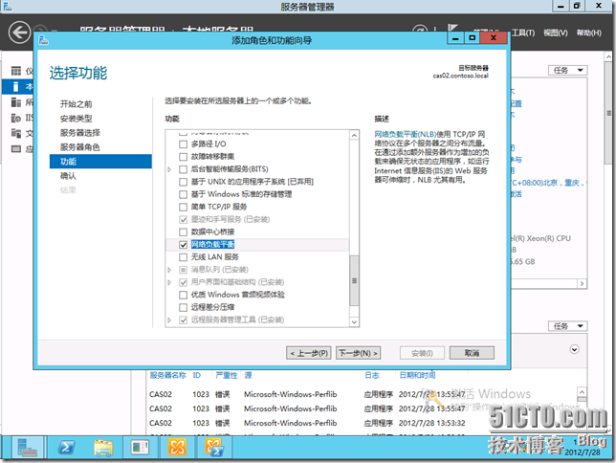Check Multipath I/O (多路径 I/O)
This screenshot has width=616, height=463.
click(183, 144)
